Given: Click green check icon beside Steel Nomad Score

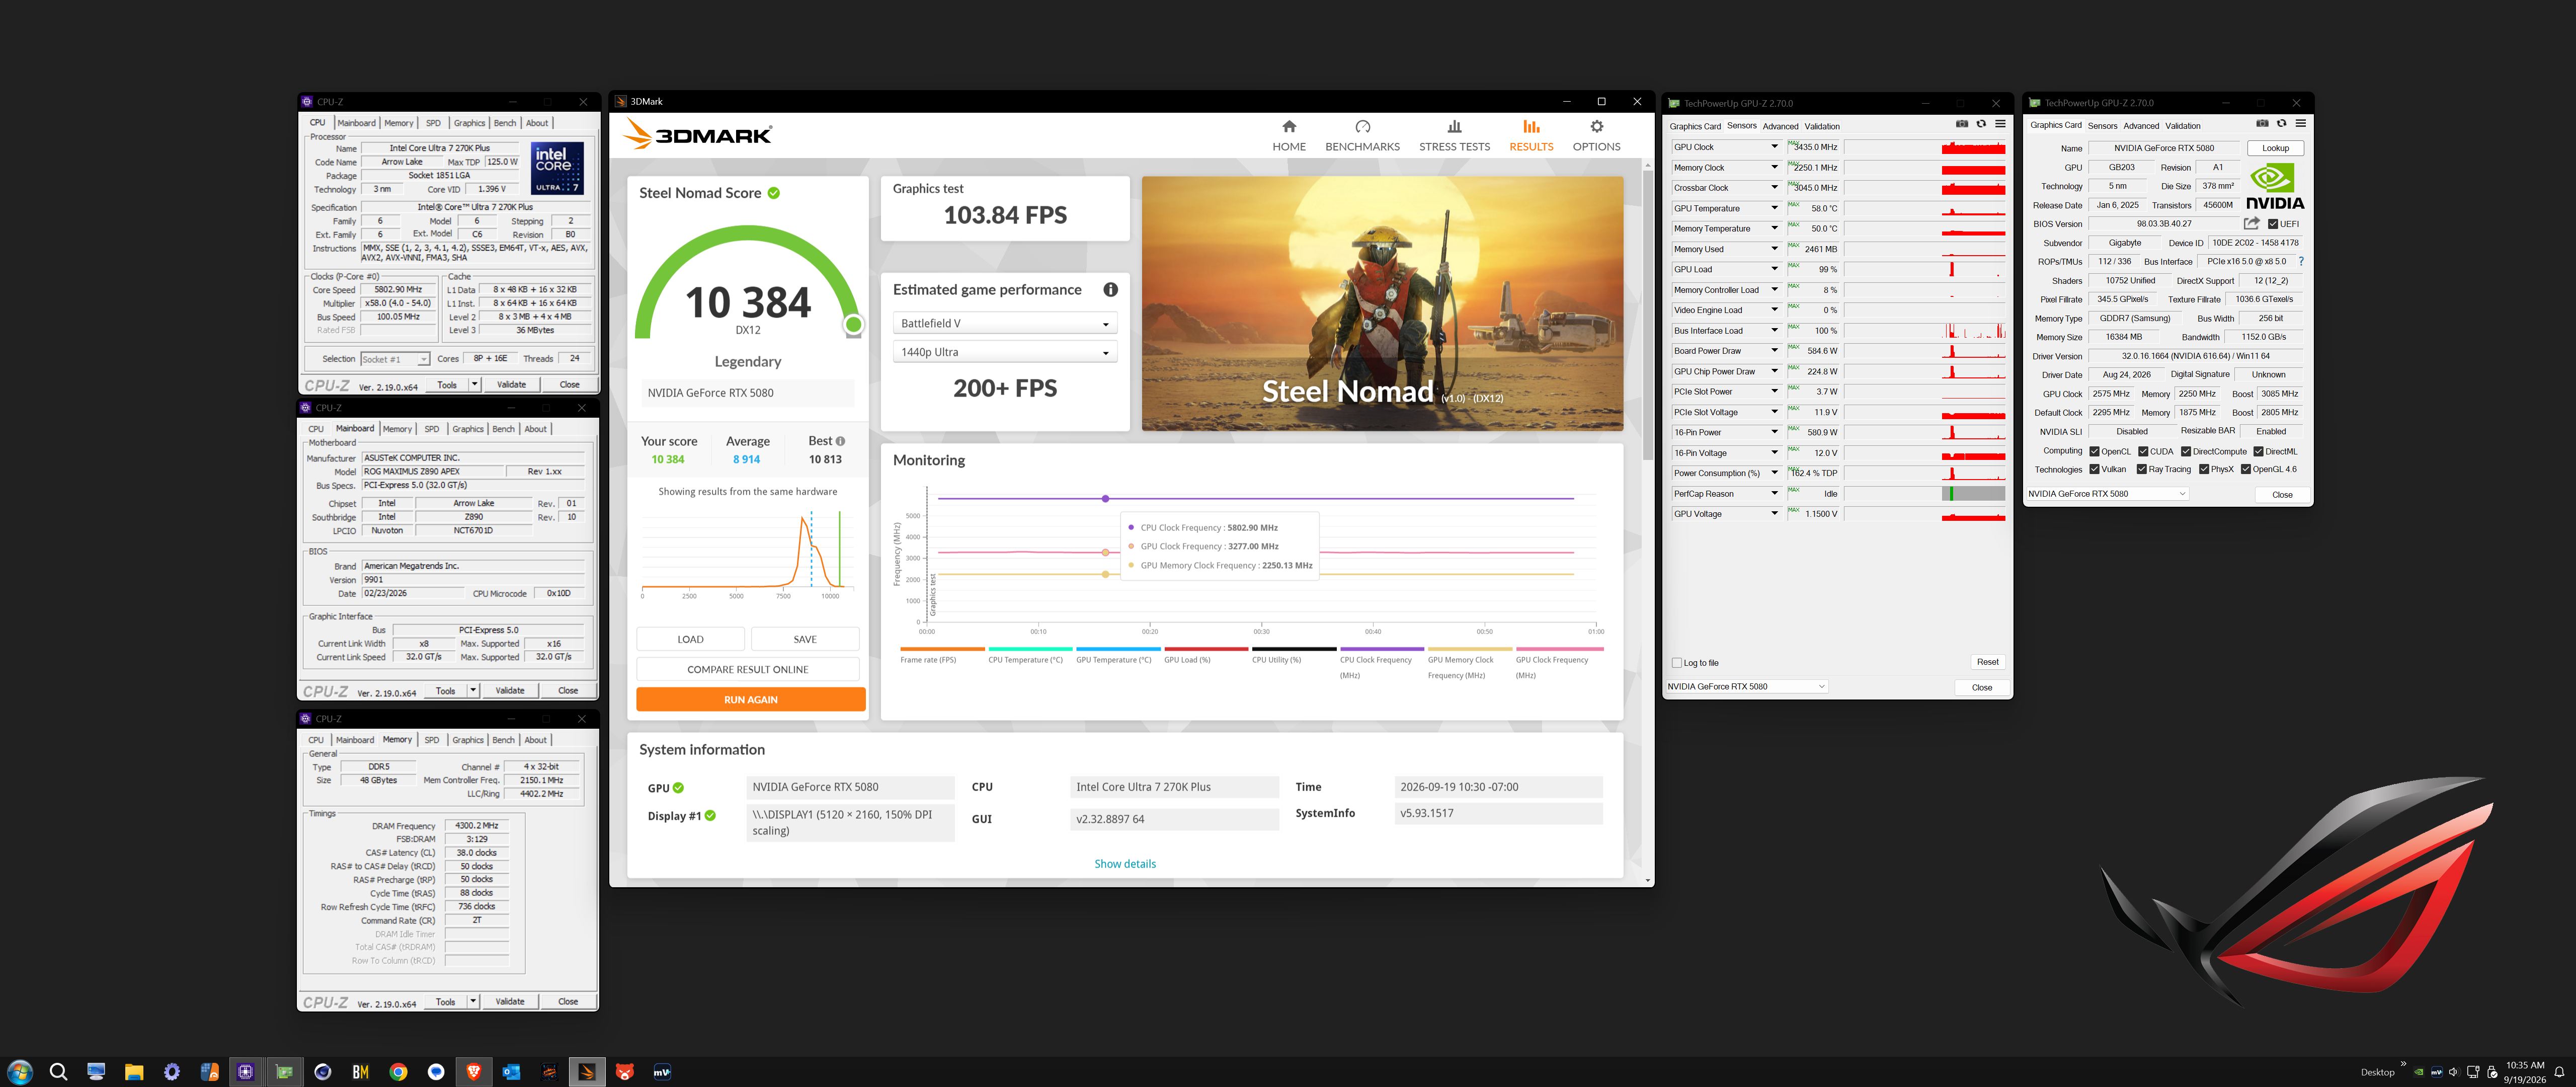Looking at the screenshot, I should [774, 193].
